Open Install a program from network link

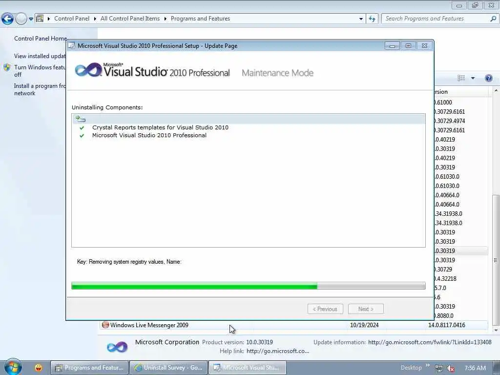click(40, 90)
